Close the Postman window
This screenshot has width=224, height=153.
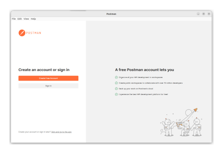[x=209, y=14]
